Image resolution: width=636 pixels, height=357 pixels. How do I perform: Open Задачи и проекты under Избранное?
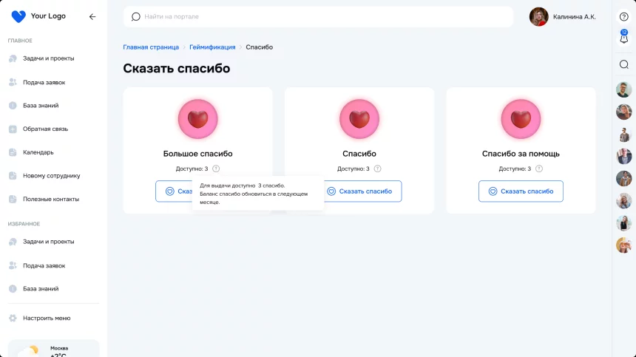(48, 242)
